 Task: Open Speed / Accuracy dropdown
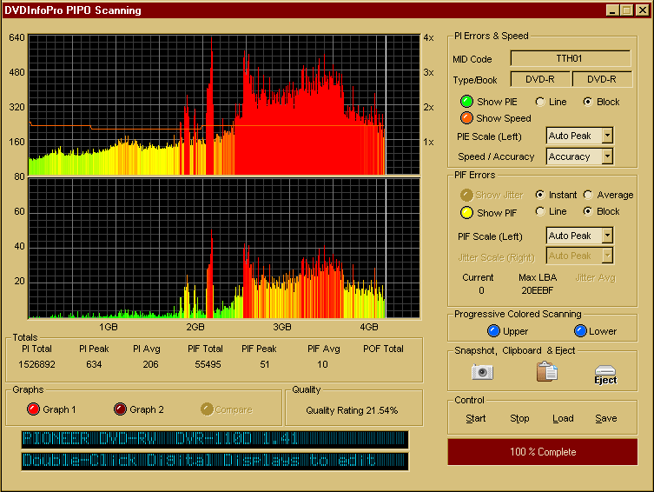click(606, 156)
